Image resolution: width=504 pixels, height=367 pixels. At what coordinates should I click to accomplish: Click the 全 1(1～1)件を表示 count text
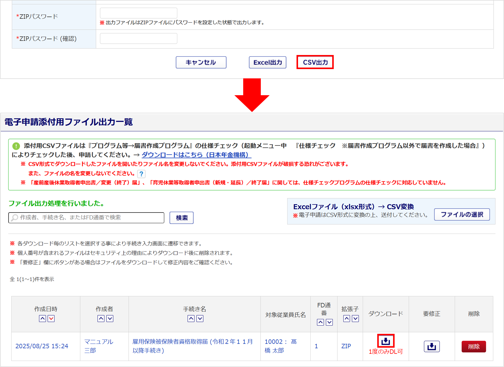(32, 279)
